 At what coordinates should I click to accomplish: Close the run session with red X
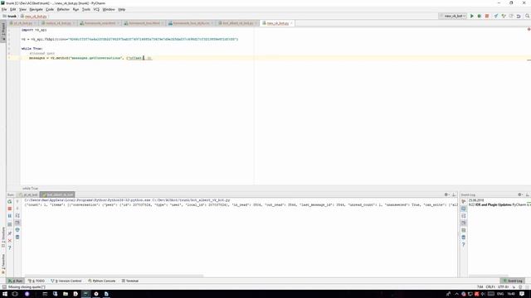[x=9, y=241]
